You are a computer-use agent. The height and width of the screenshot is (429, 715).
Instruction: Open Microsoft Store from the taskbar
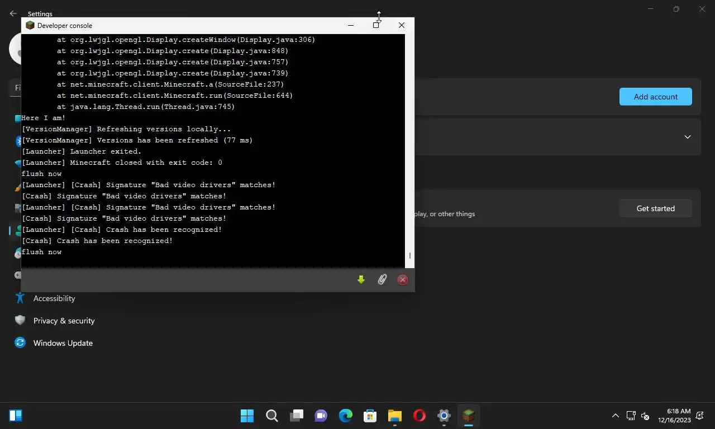[x=370, y=416]
